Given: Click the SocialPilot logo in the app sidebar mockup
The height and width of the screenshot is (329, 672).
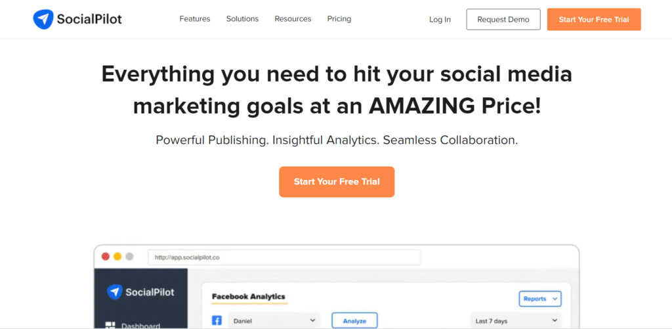Looking at the screenshot, I should 140,292.
